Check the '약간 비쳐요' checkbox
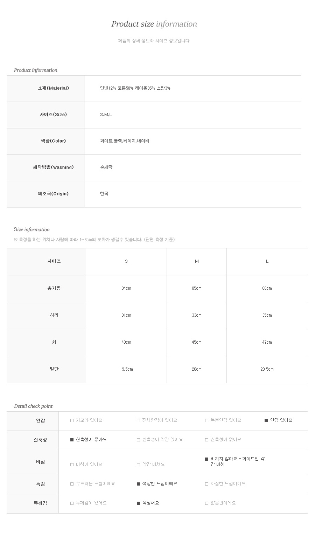Image resolution: width=315 pixels, height=543 pixels. 138,465
